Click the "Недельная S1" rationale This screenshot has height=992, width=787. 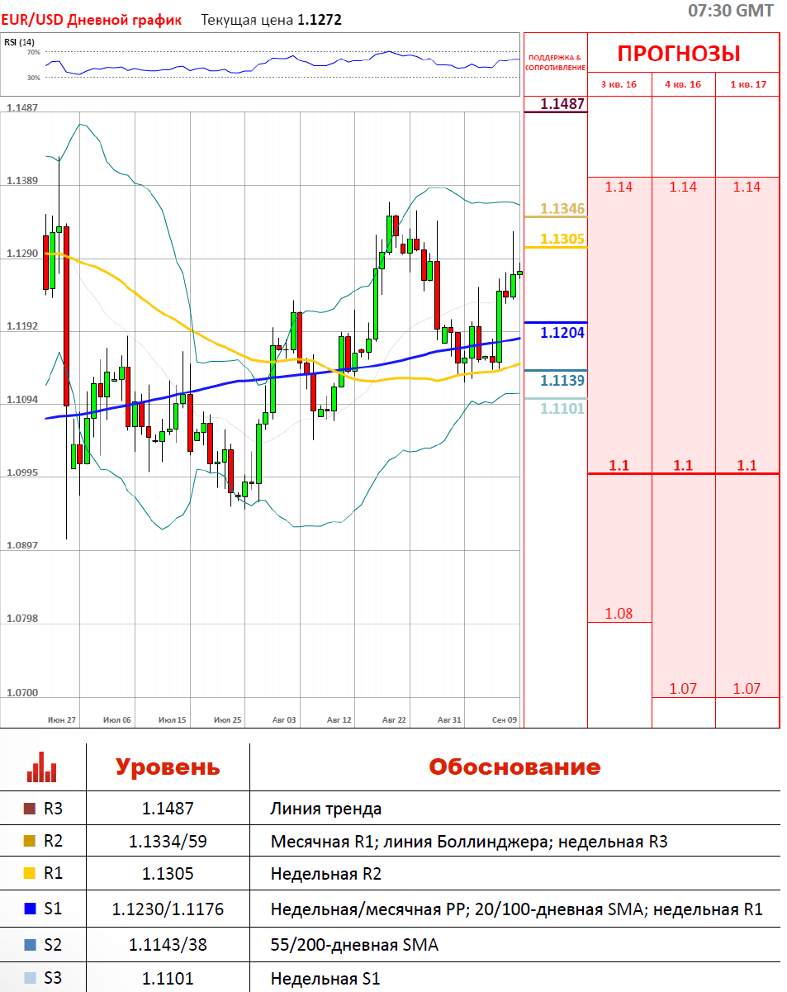click(x=325, y=979)
